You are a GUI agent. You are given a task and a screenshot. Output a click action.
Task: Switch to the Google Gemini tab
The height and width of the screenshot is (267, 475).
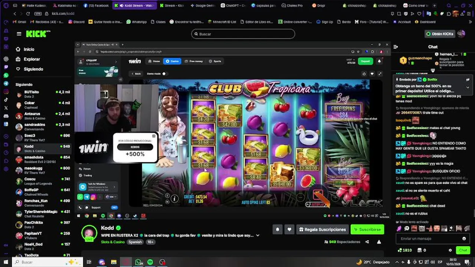[202, 6]
